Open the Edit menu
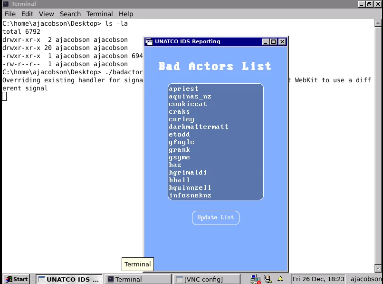 pyautogui.click(x=27, y=14)
